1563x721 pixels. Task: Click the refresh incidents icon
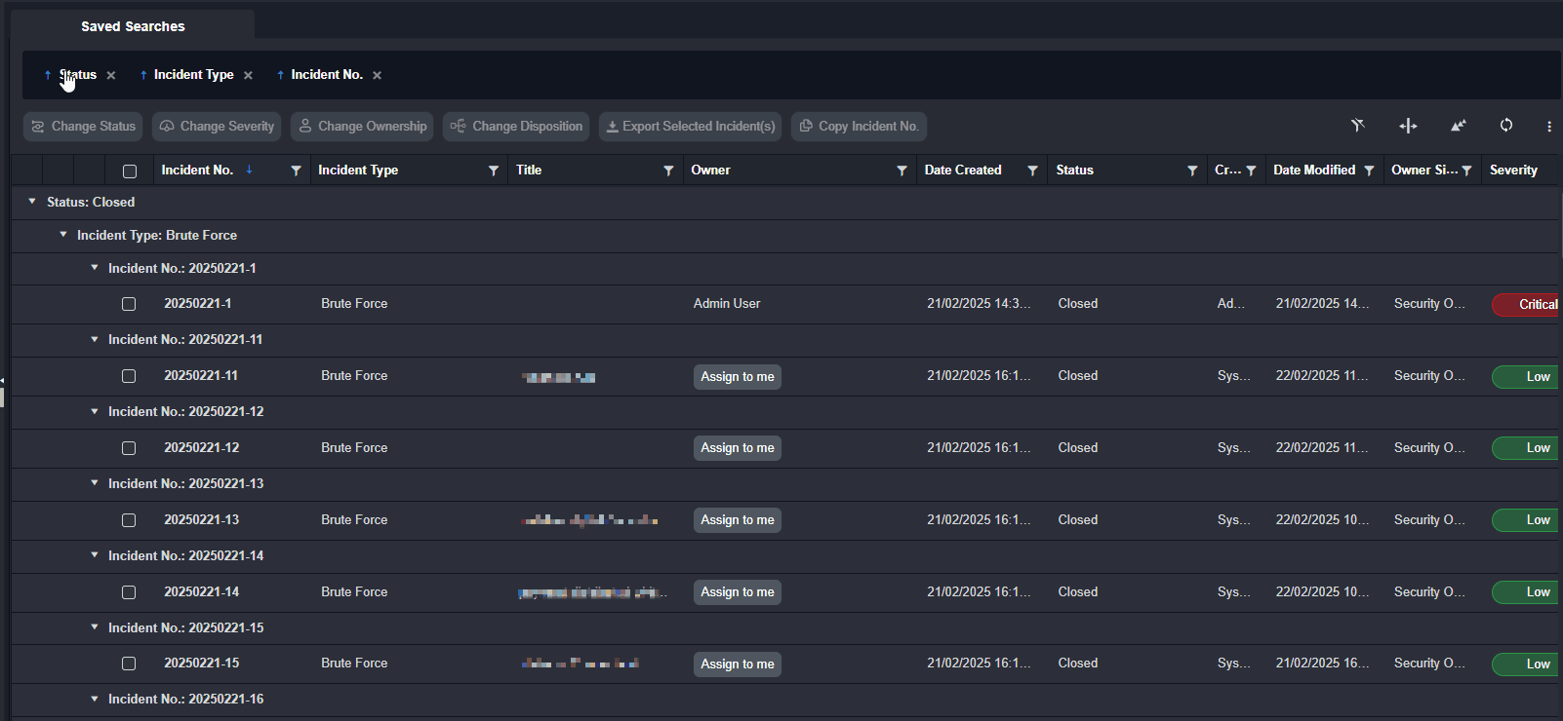(1506, 126)
